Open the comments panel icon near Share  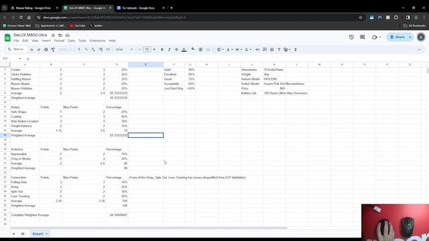point(362,37)
